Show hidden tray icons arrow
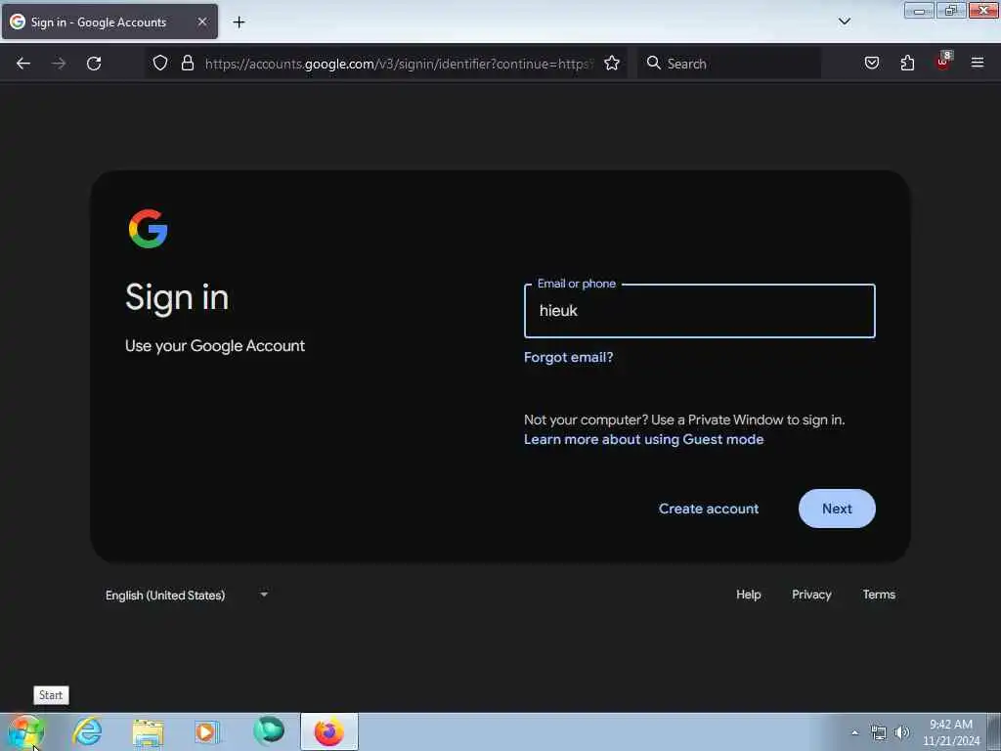The width and height of the screenshot is (1001, 751). pyautogui.click(x=854, y=732)
